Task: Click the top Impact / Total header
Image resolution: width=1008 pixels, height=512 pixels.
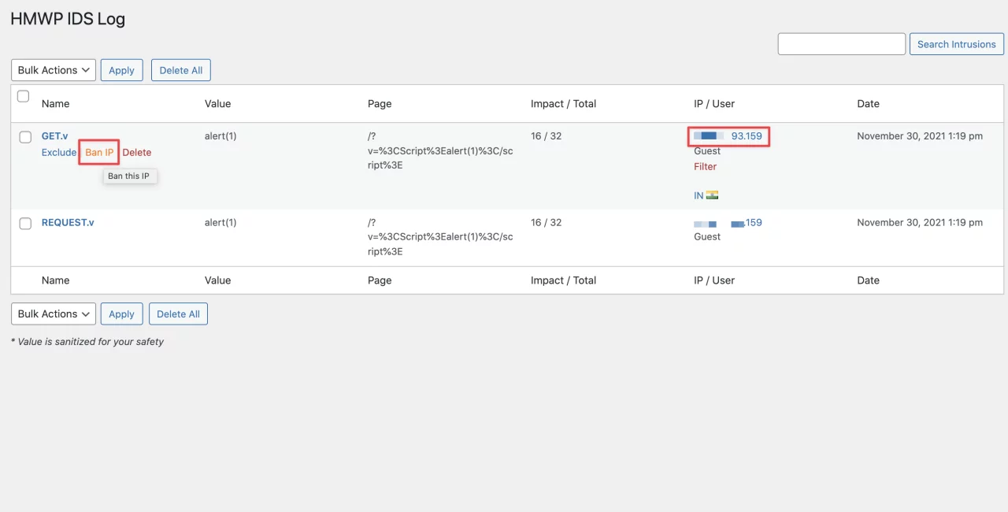Action: pos(563,104)
